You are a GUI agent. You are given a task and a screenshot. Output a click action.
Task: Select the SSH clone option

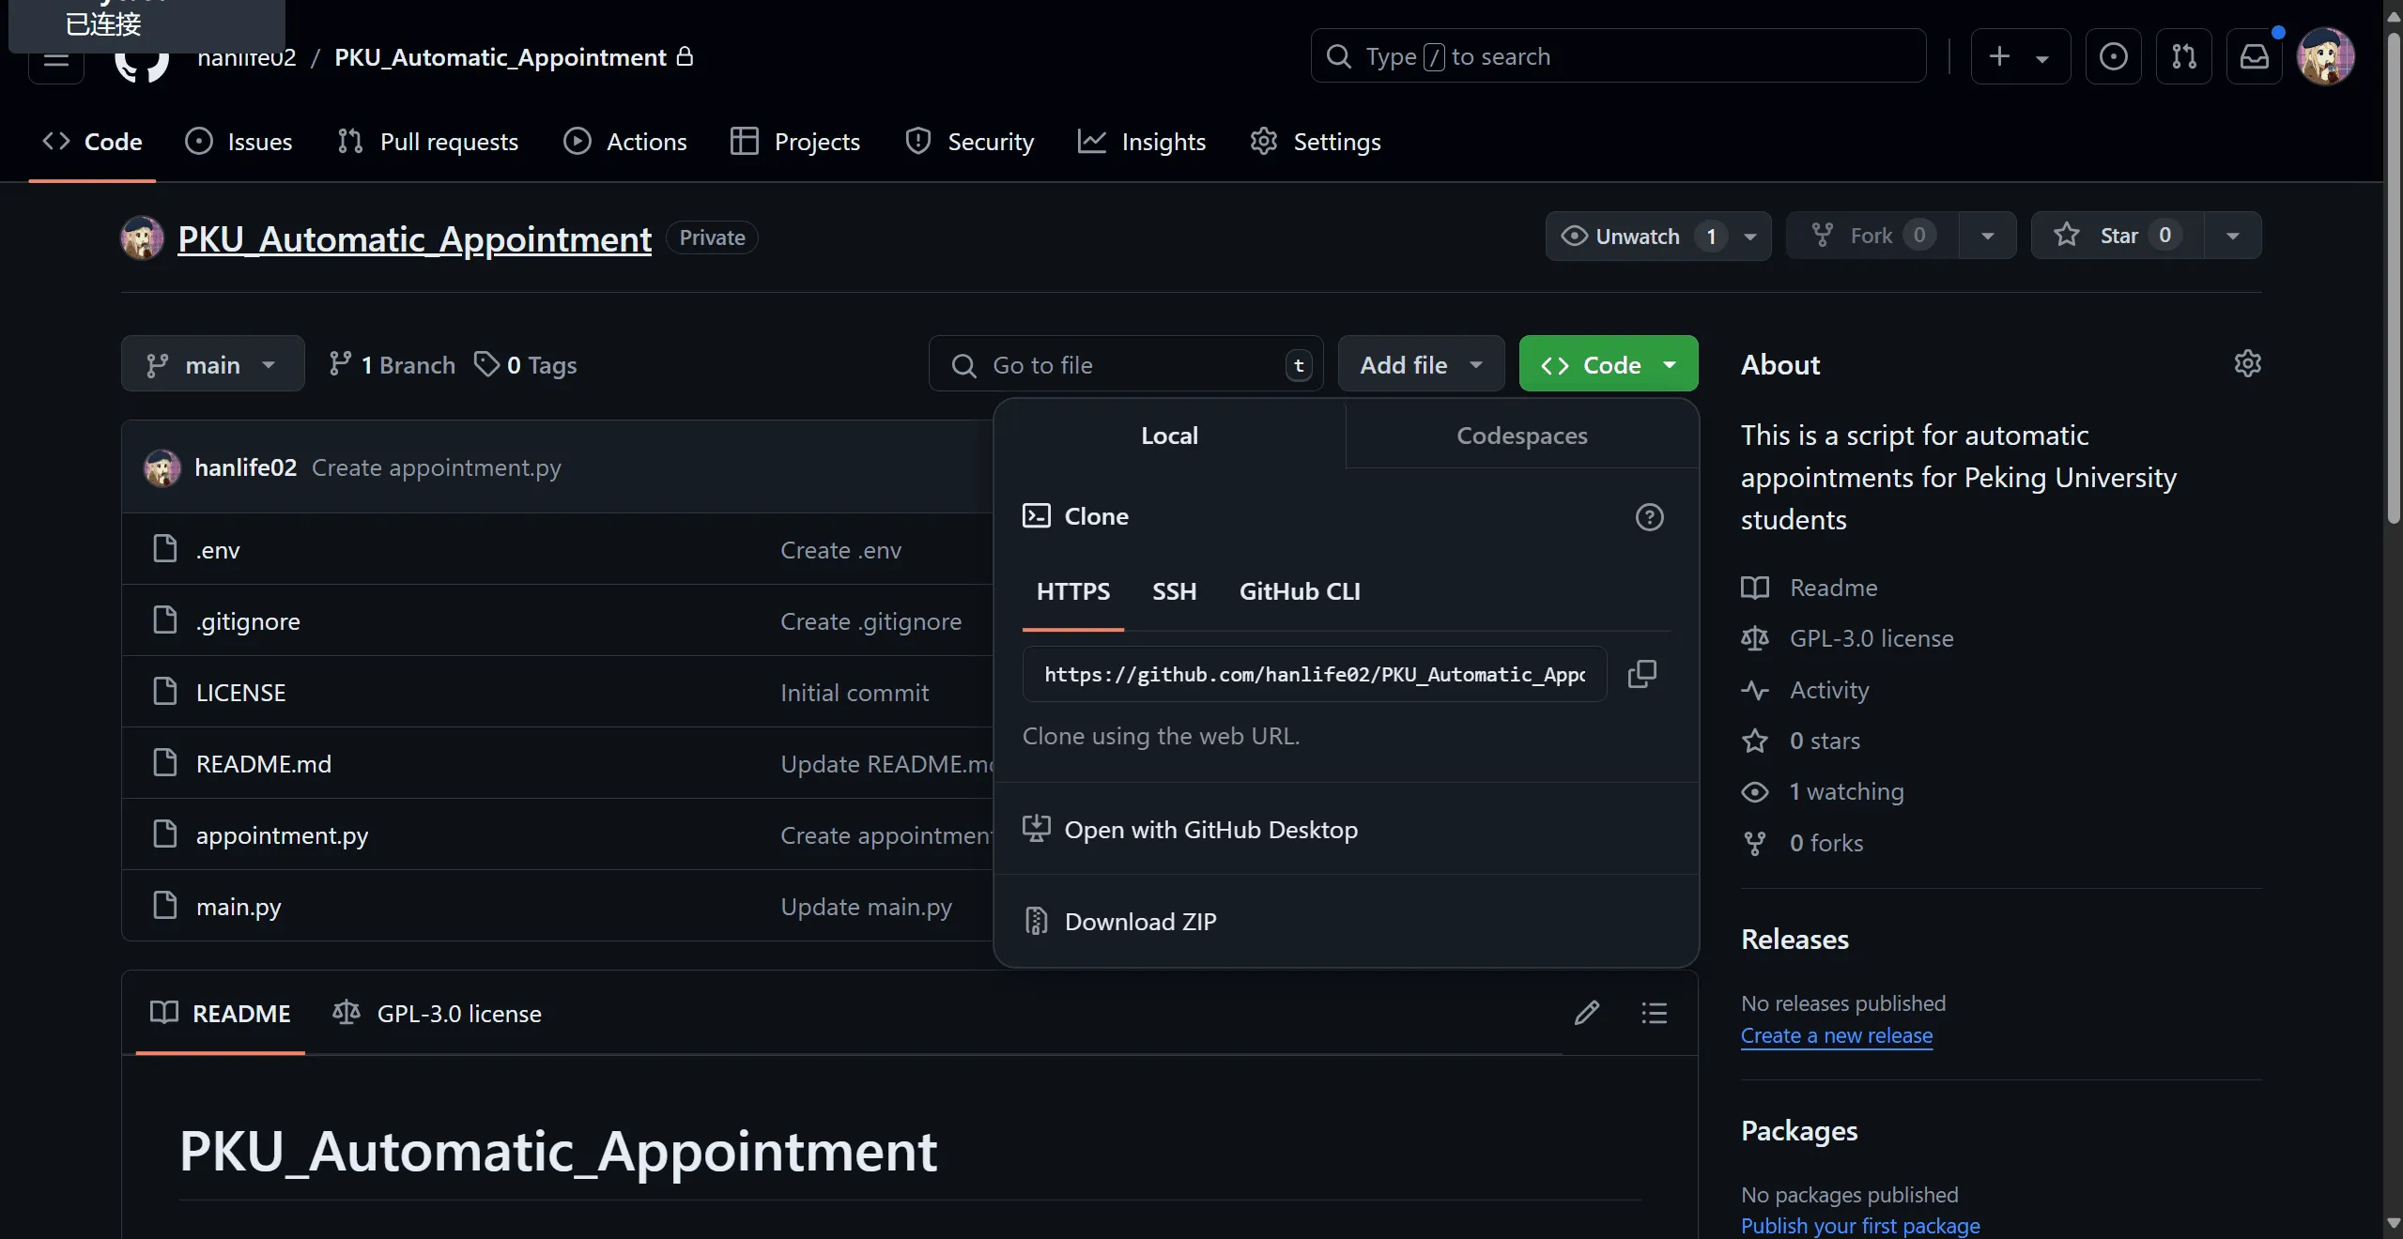point(1175,591)
